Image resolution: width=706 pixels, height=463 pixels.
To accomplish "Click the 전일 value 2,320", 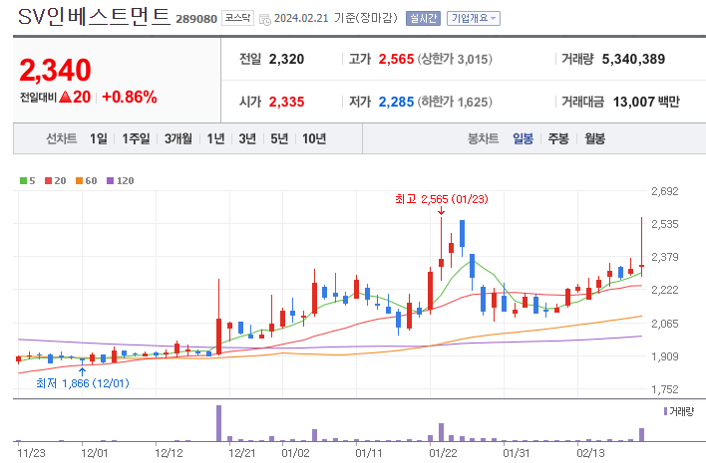I will click(x=286, y=59).
